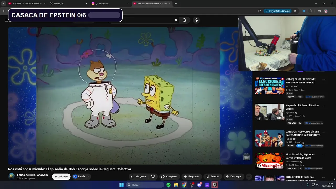Open Iceberg de las ELECCIONES video title
This screenshot has width=336, height=189.
(301, 81)
